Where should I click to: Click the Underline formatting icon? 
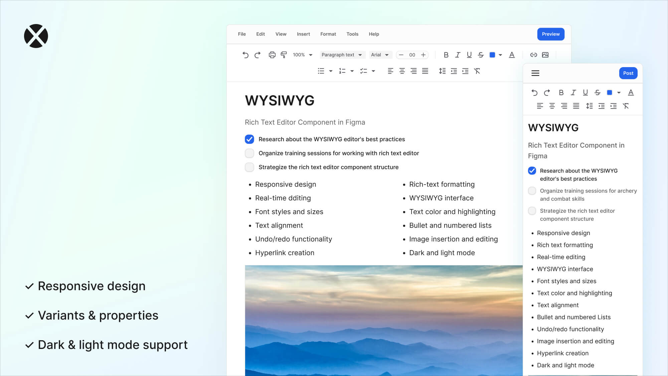pyautogui.click(x=469, y=54)
